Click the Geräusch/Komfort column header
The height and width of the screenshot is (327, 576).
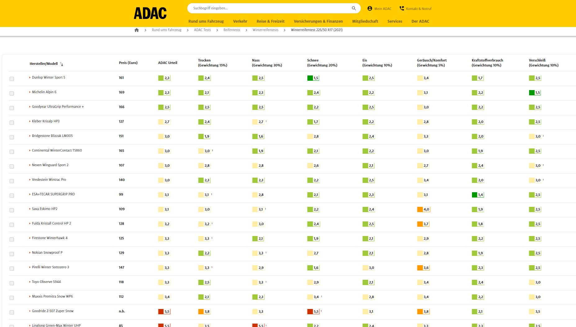(x=432, y=63)
